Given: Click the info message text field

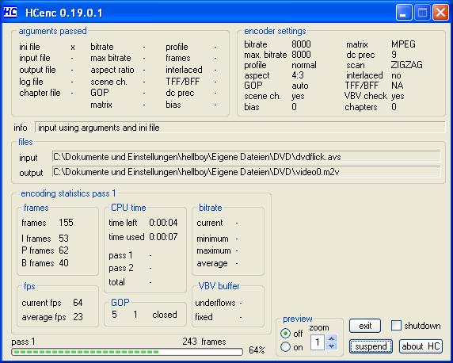Looking at the screenshot, I should point(240,128).
